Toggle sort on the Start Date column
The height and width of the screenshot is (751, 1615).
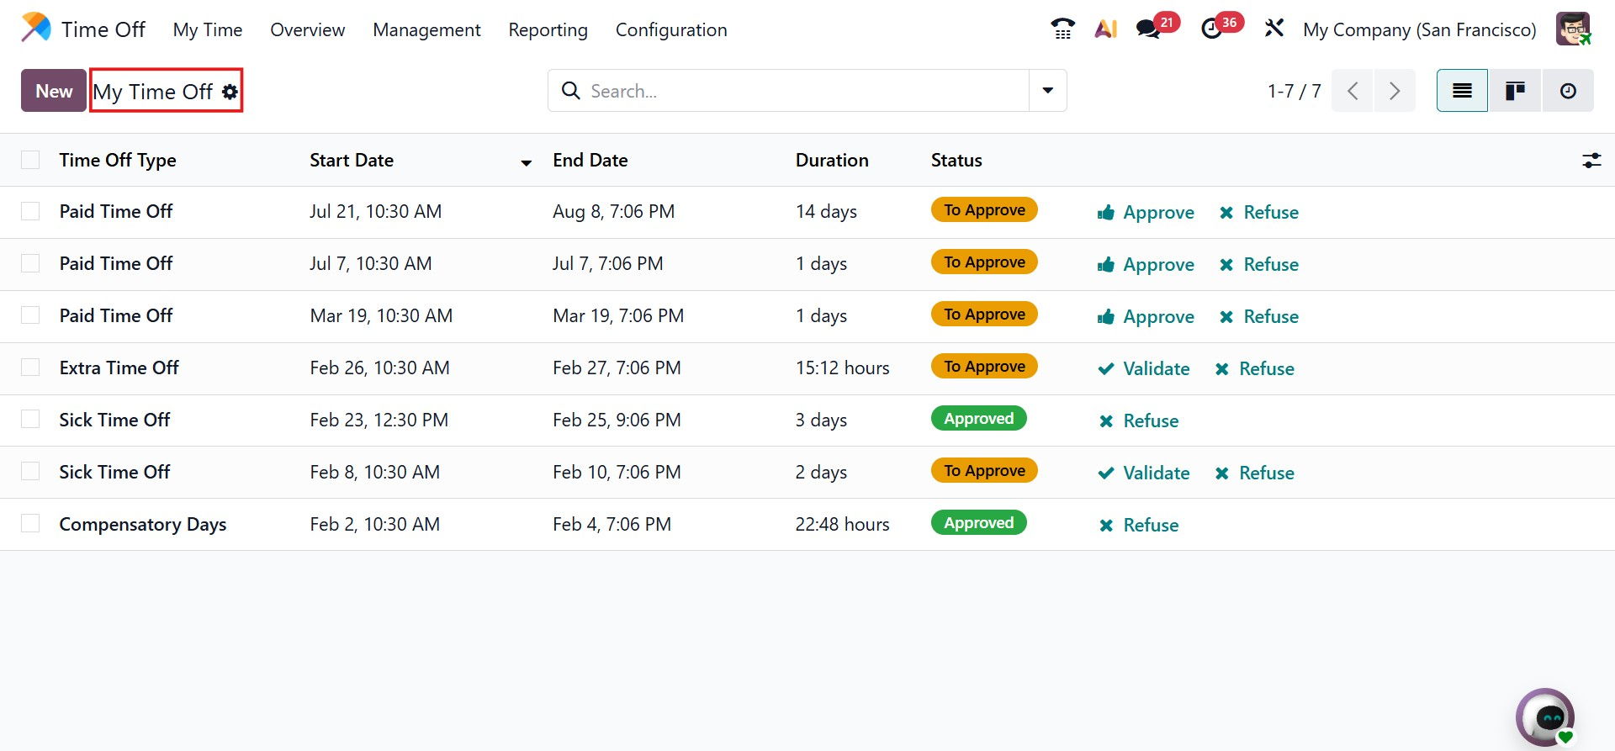(352, 161)
